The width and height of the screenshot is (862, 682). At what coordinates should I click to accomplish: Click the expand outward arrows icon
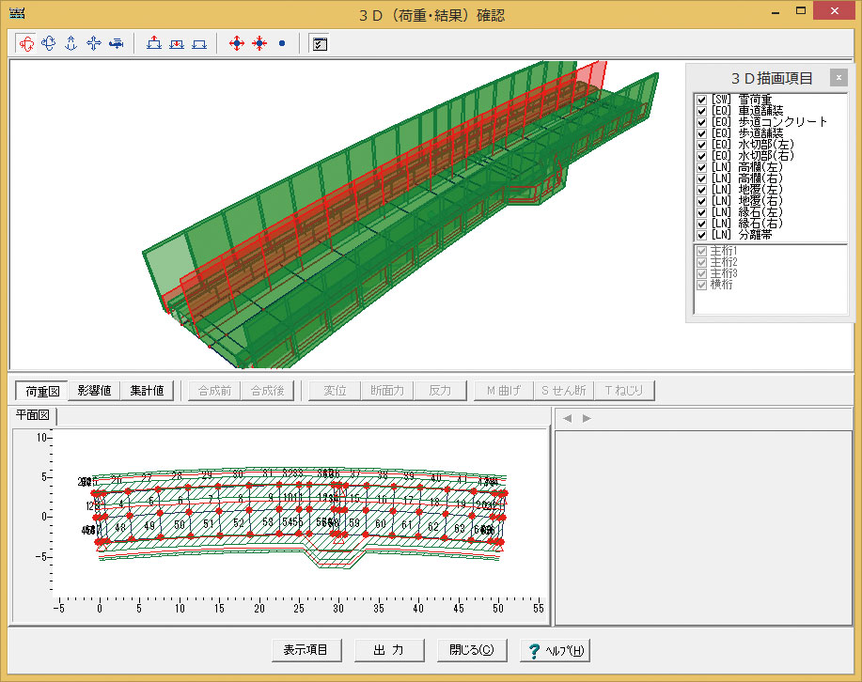(x=236, y=43)
